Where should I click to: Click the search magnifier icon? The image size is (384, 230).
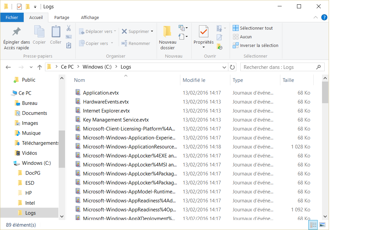[318, 67]
